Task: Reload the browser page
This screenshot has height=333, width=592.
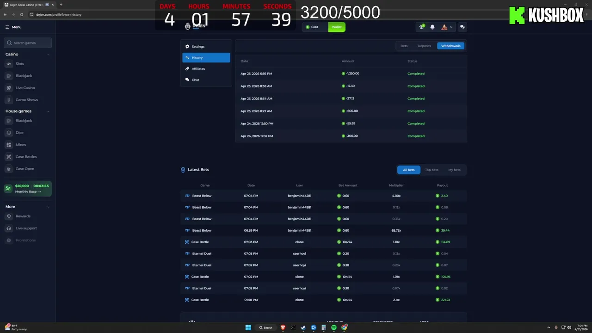Action: coord(21,14)
